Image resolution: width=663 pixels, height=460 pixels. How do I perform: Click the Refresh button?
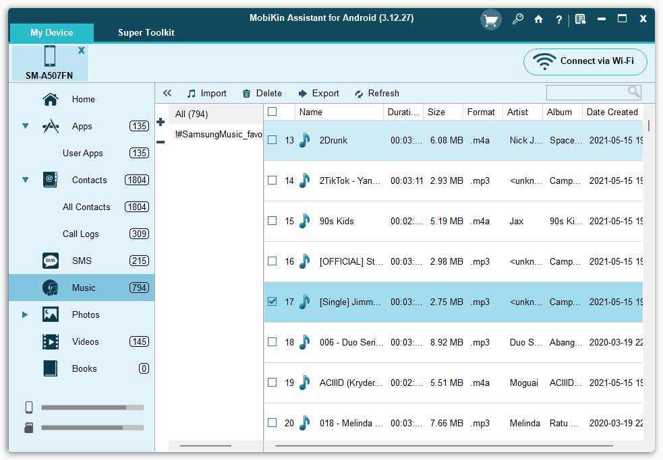click(377, 94)
